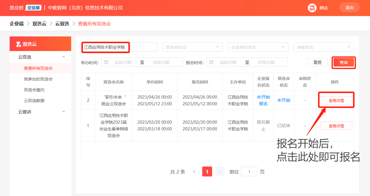370x196 pixels.
Task: Click the 共 2 条 total count
Action: click(178, 172)
